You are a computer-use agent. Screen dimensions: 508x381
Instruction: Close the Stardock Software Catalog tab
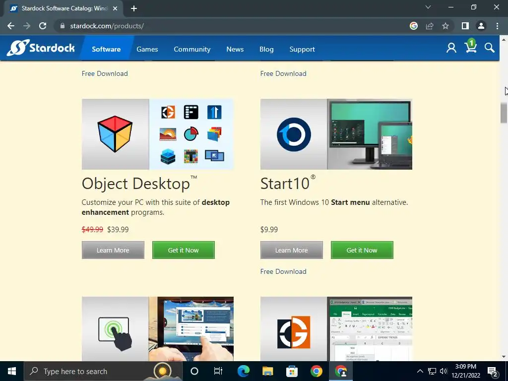115,8
